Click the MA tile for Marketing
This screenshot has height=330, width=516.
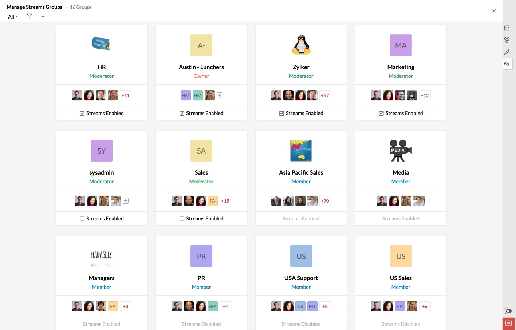(x=401, y=45)
